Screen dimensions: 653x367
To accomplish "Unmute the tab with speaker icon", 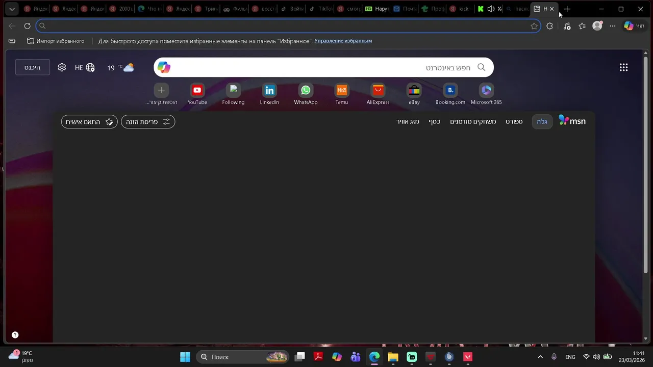I will point(491,9).
